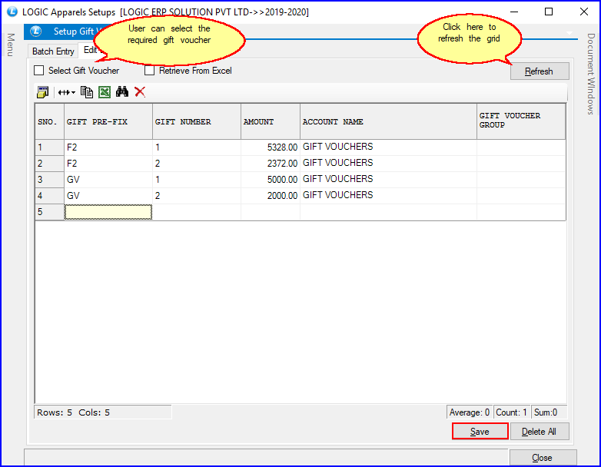
Task: Click empty Gift Pre-Fix cell in row 5
Action: coord(108,212)
